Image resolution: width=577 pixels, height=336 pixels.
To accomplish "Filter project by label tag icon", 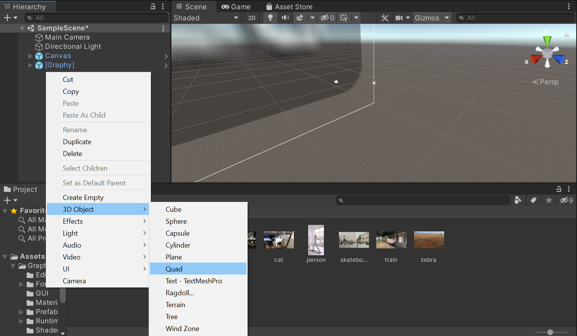I will [533, 200].
